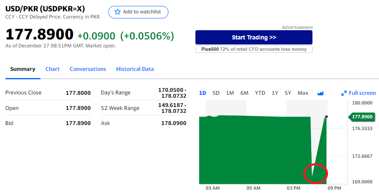Image resolution: width=379 pixels, height=193 pixels.
Task: Open the Full screen chart link
Action: (x=359, y=93)
